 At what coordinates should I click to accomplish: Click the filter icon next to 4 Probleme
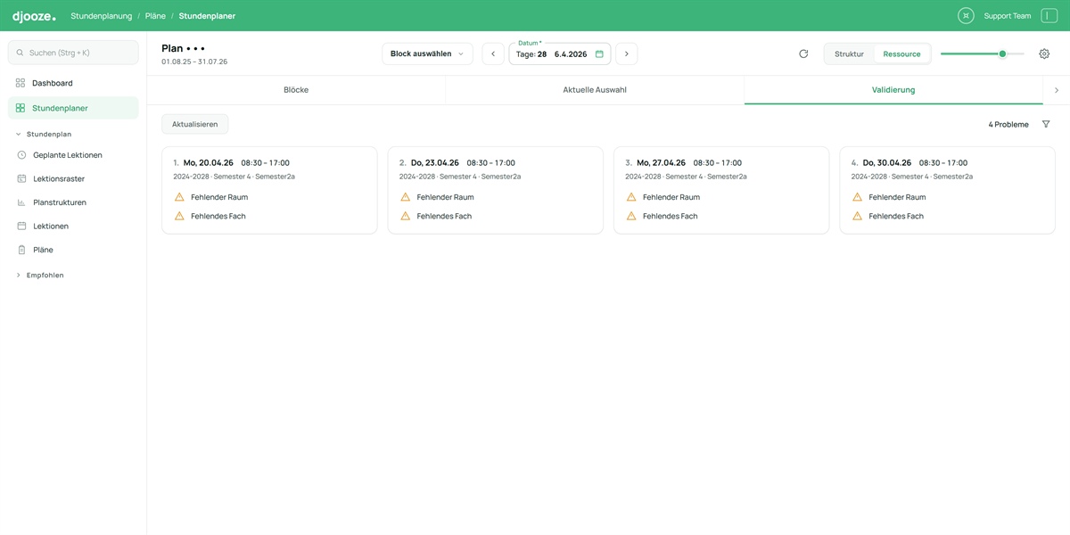(1046, 124)
